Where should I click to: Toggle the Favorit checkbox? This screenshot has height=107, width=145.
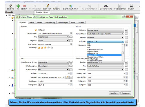39,30
